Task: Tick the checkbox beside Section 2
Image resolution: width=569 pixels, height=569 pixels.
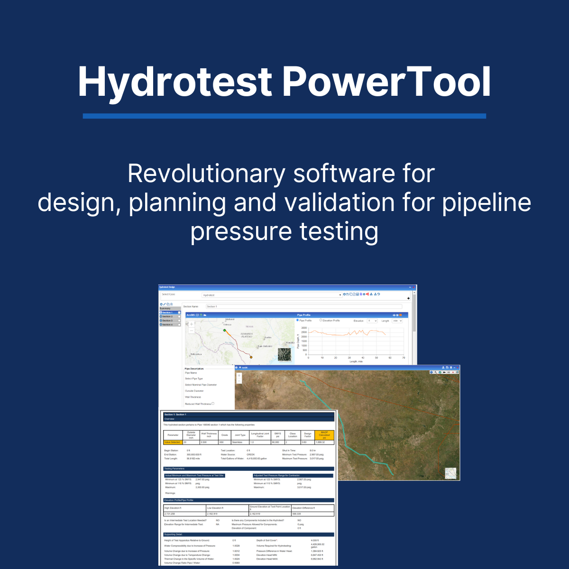Action: (179, 317)
